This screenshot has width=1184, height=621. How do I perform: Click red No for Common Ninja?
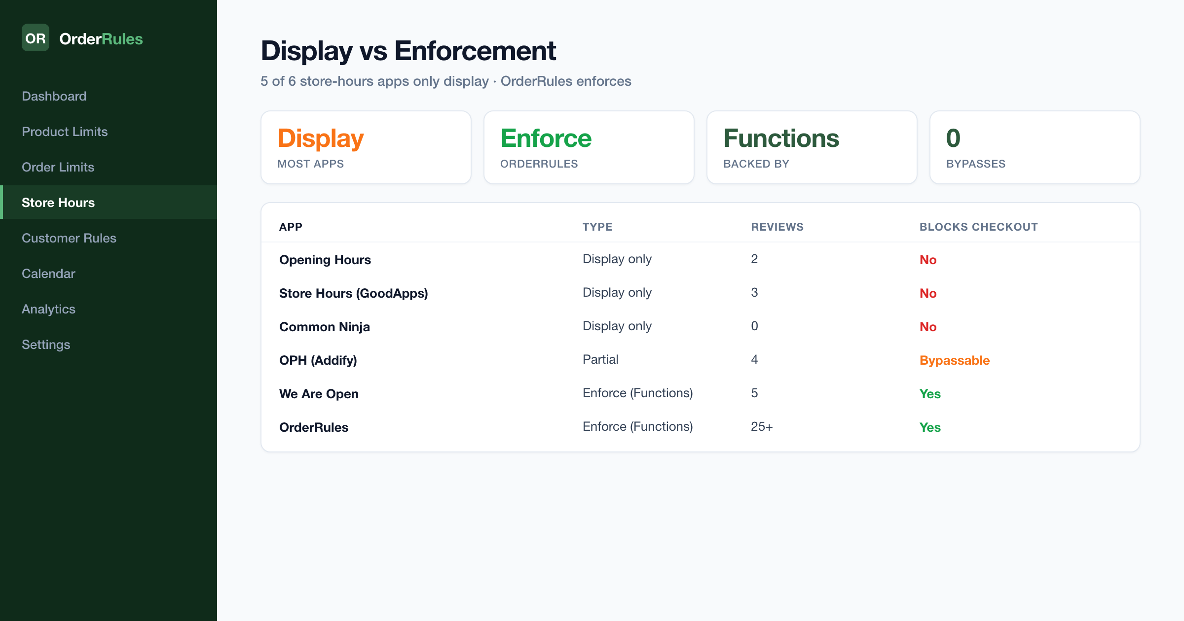click(928, 327)
